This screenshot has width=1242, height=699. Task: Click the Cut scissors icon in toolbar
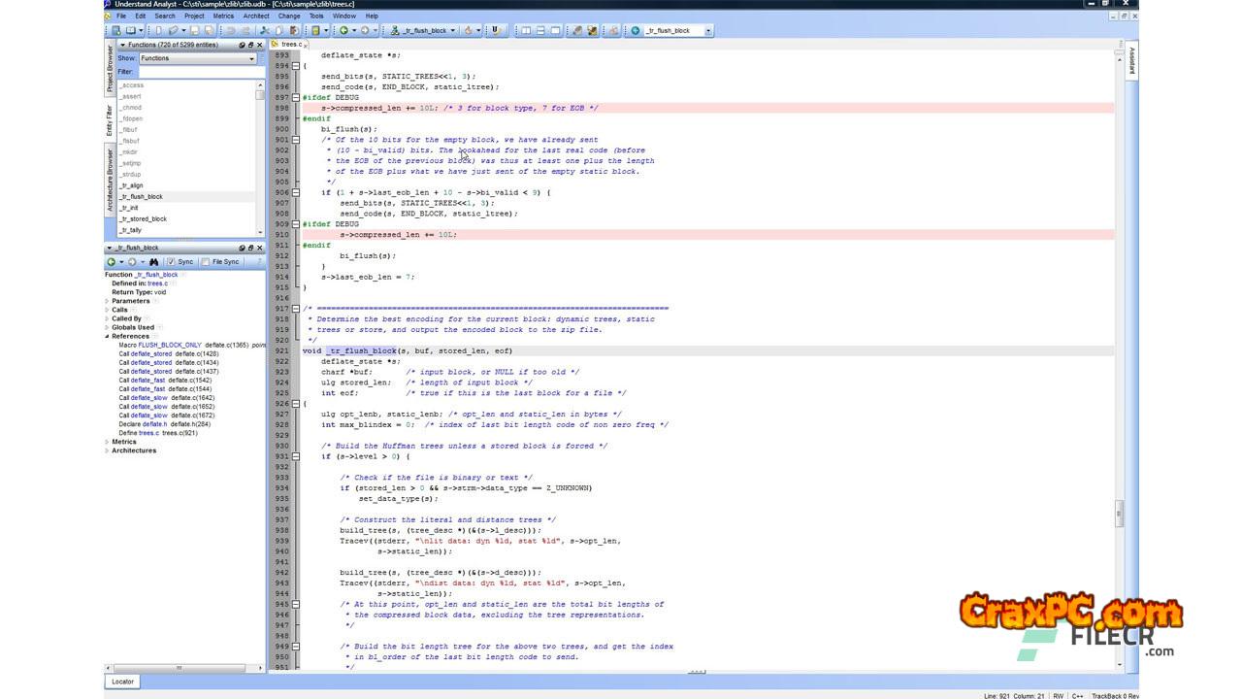(x=264, y=31)
